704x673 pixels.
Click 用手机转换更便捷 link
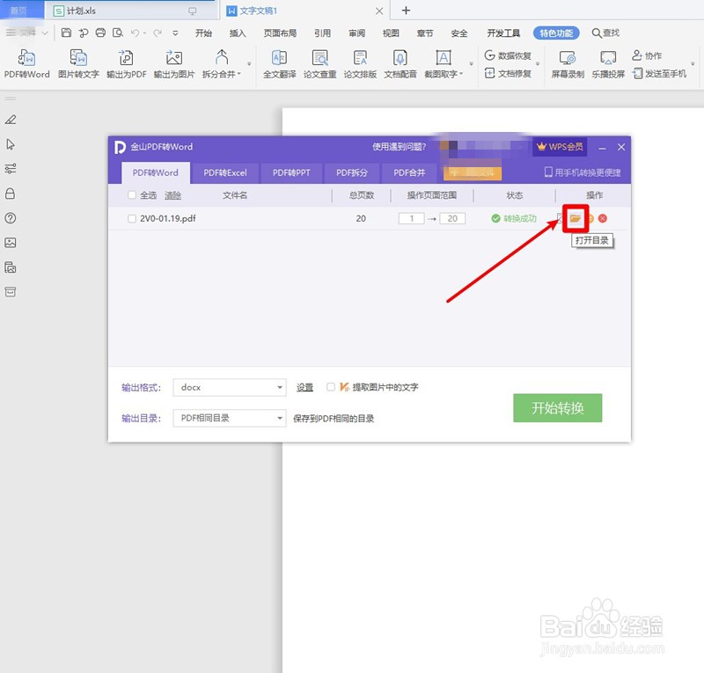pos(583,172)
